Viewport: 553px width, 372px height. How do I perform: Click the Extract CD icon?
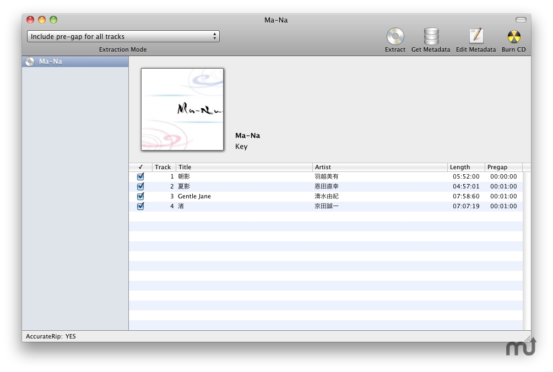click(395, 37)
